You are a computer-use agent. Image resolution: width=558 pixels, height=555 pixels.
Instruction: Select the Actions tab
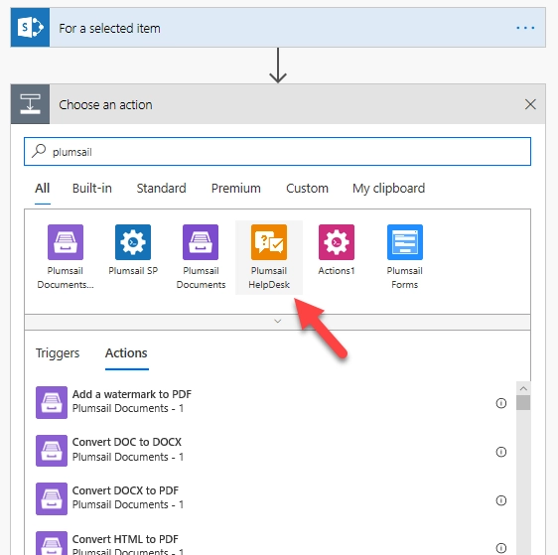(126, 353)
